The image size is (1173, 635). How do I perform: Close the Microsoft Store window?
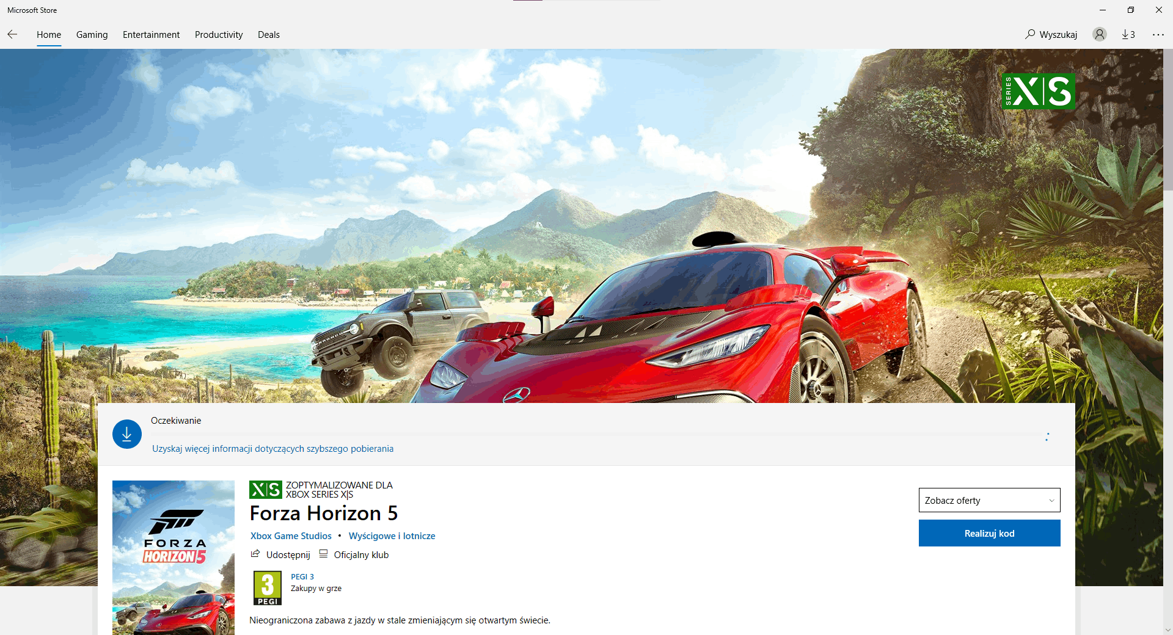tap(1159, 10)
